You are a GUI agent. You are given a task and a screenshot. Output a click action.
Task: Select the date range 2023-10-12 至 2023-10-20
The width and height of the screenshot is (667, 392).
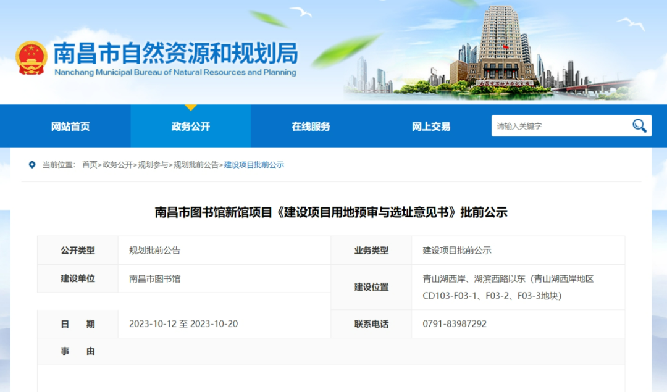pos(183,324)
